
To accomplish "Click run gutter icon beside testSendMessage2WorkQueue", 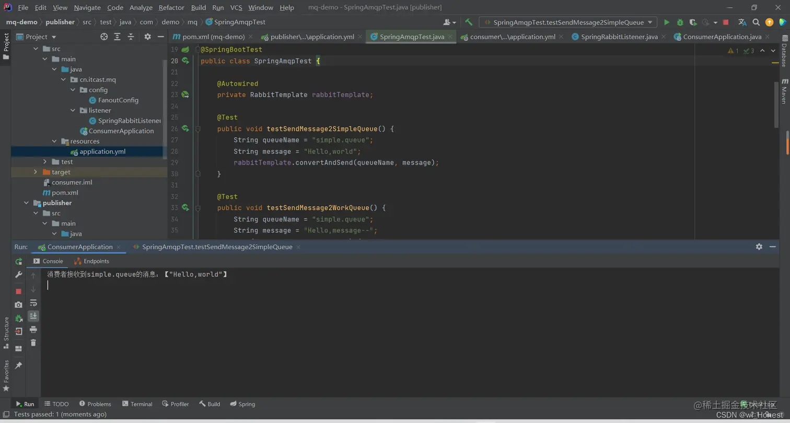I will 185,208.
